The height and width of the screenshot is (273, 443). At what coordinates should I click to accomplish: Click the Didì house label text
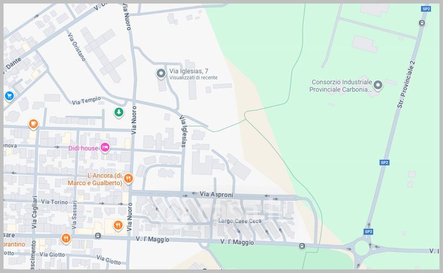(83, 148)
